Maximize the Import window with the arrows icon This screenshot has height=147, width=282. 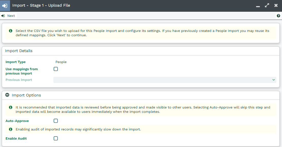pos(267,5)
